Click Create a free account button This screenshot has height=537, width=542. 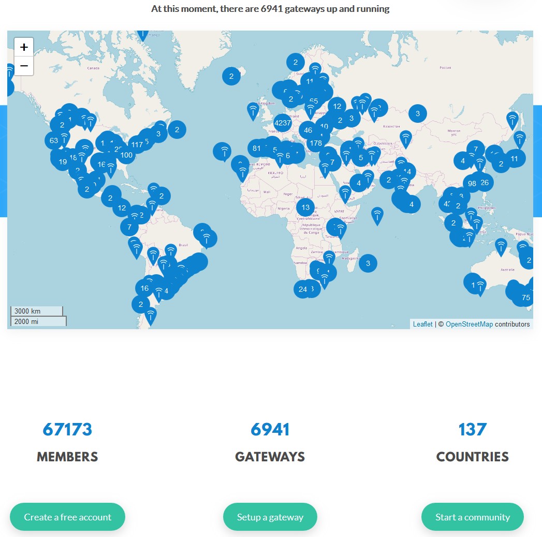(x=68, y=517)
